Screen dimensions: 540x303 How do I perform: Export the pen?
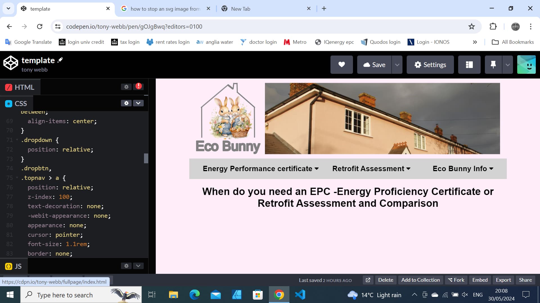503,280
